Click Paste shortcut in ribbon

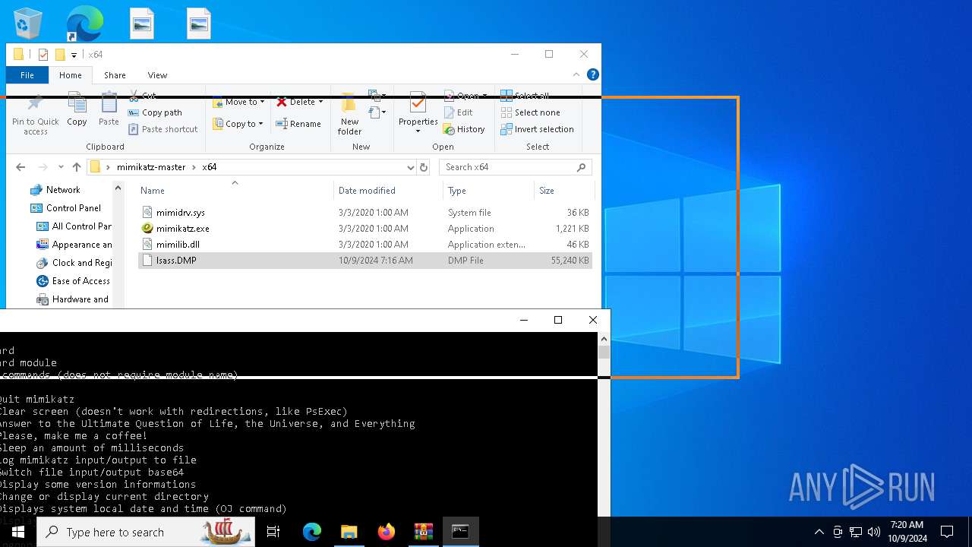tap(163, 129)
